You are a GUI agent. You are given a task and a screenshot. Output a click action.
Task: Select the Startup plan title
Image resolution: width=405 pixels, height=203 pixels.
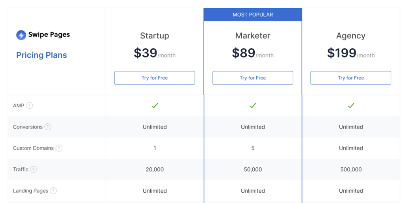pyautogui.click(x=155, y=36)
